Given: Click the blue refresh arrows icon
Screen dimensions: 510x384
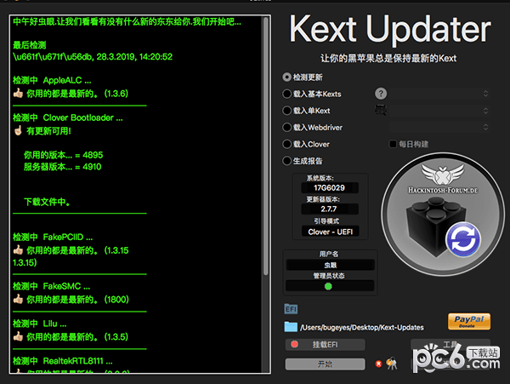Looking at the screenshot, I should [x=463, y=240].
